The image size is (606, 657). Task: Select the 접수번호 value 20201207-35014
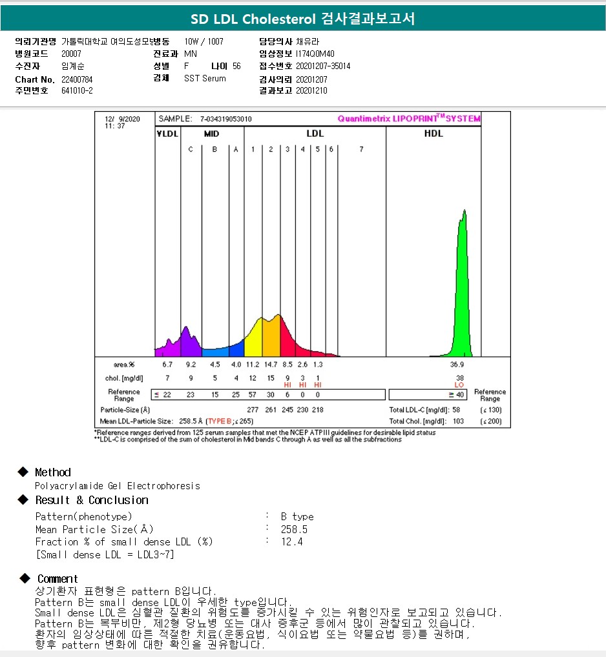[323, 66]
